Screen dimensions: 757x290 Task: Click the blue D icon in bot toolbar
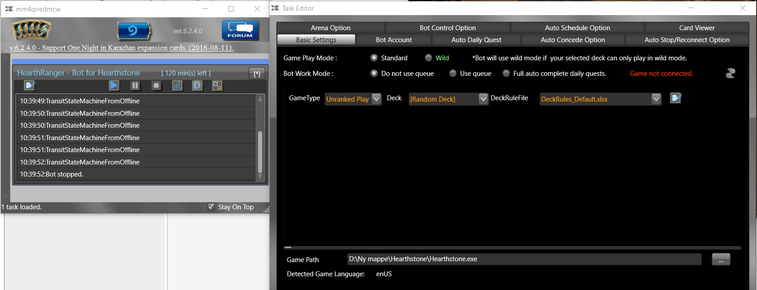pos(197,85)
